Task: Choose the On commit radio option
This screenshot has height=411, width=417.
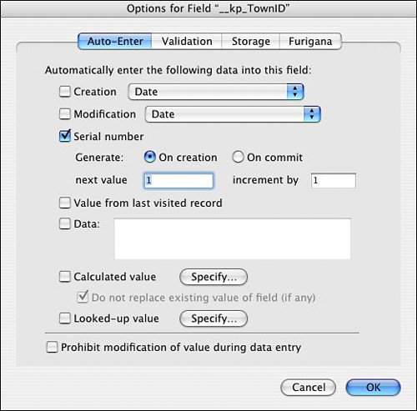Action: pos(238,157)
